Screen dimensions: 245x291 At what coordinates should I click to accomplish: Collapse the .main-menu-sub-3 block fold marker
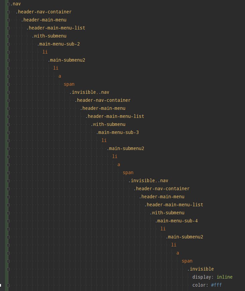tap(8, 133)
